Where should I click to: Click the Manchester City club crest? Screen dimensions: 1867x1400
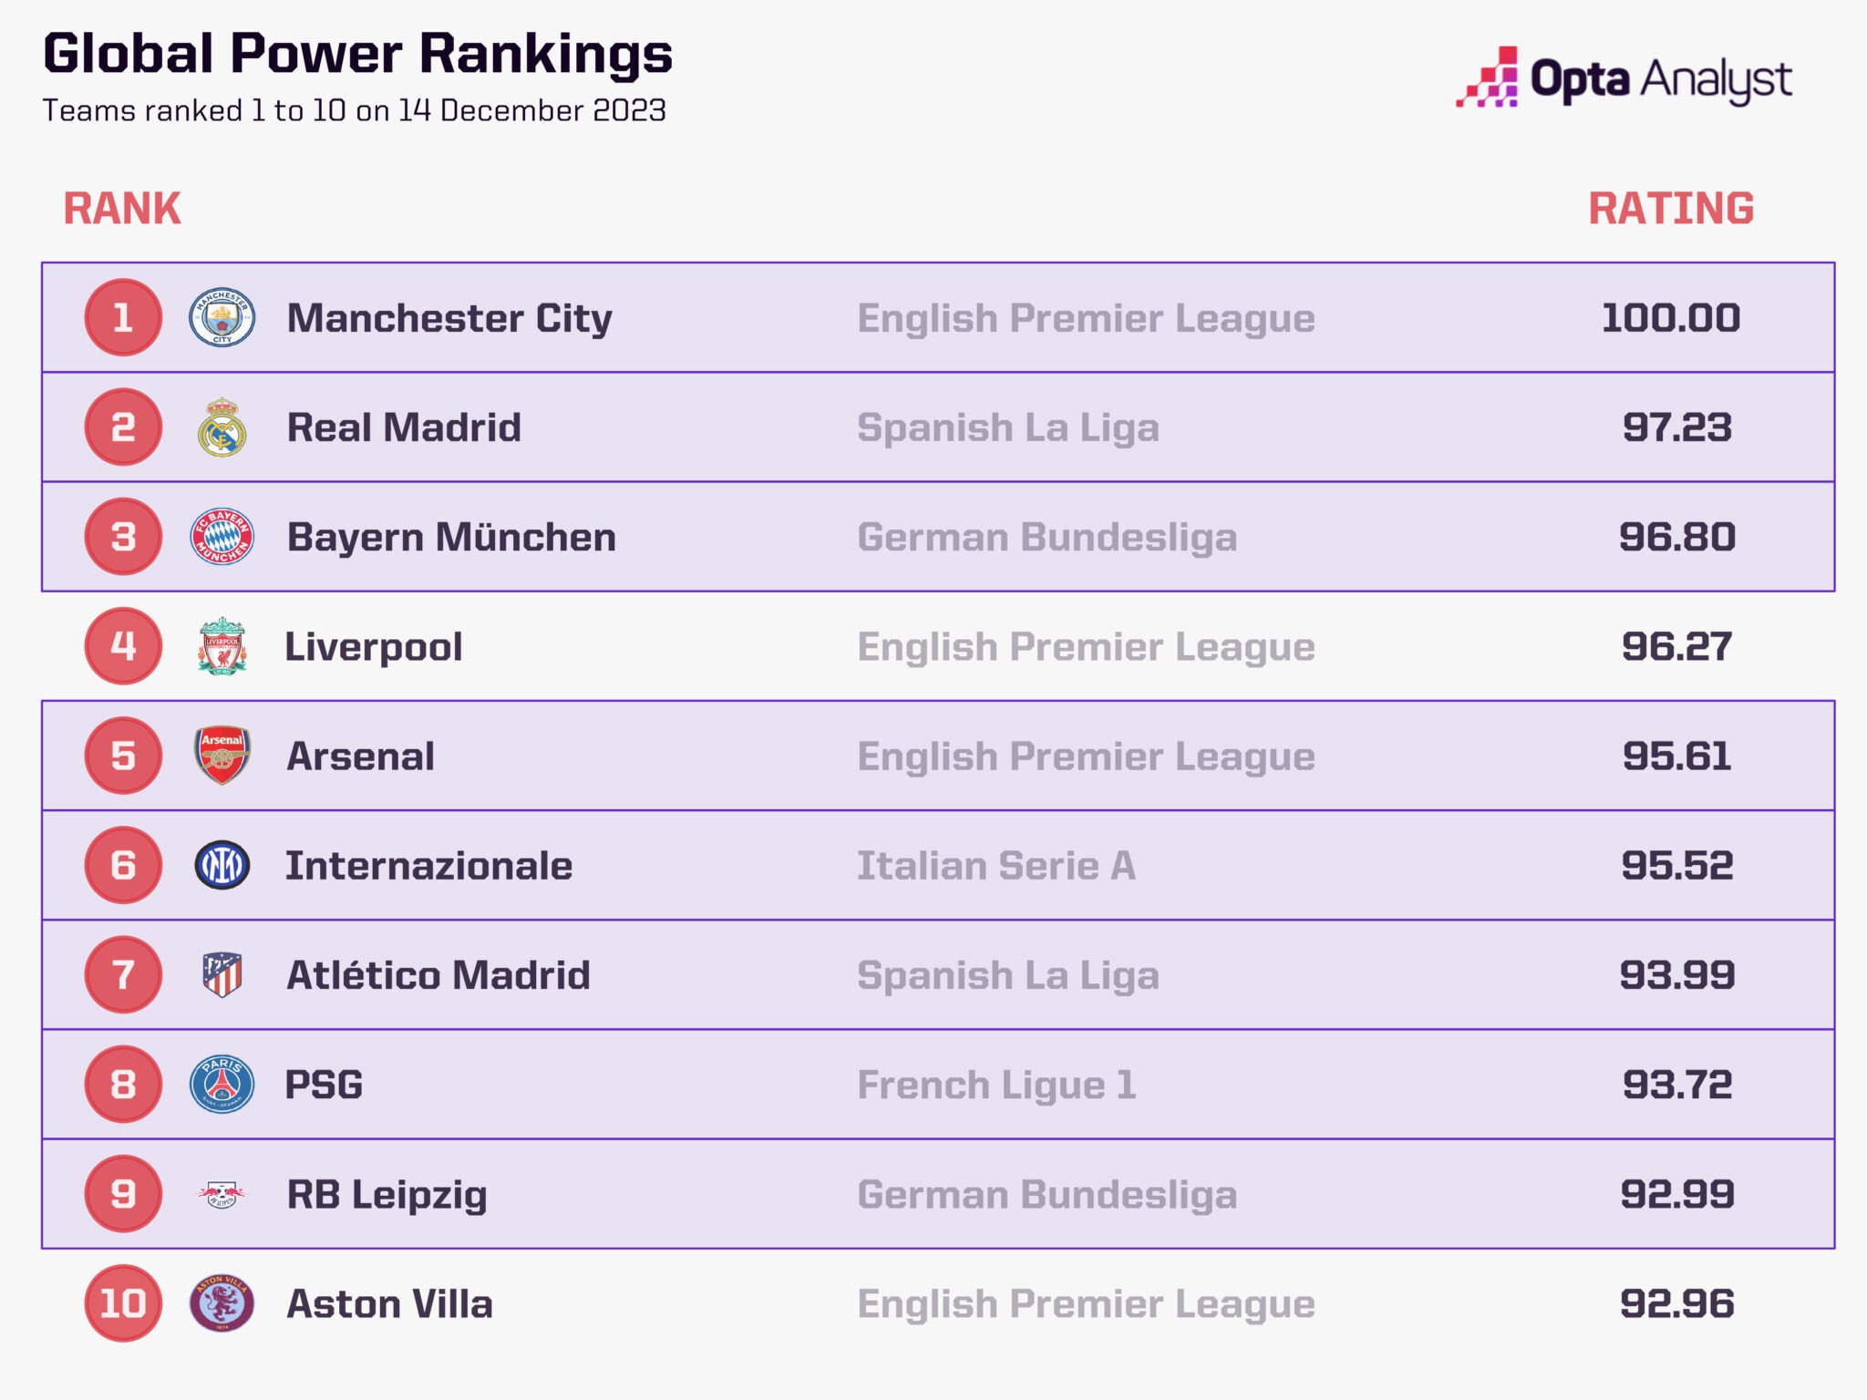[222, 317]
